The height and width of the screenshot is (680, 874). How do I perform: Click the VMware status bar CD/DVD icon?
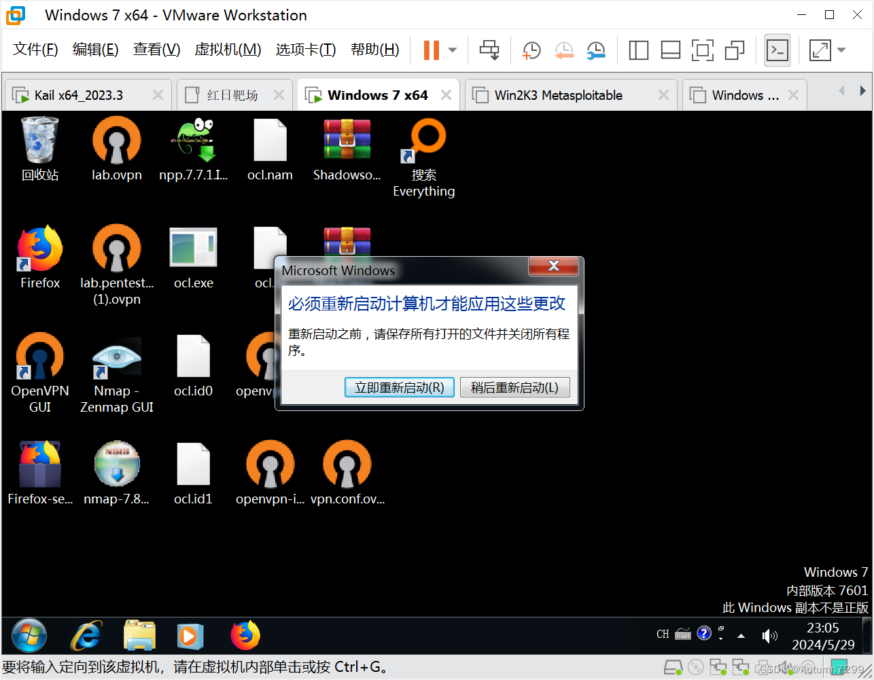coord(696,667)
